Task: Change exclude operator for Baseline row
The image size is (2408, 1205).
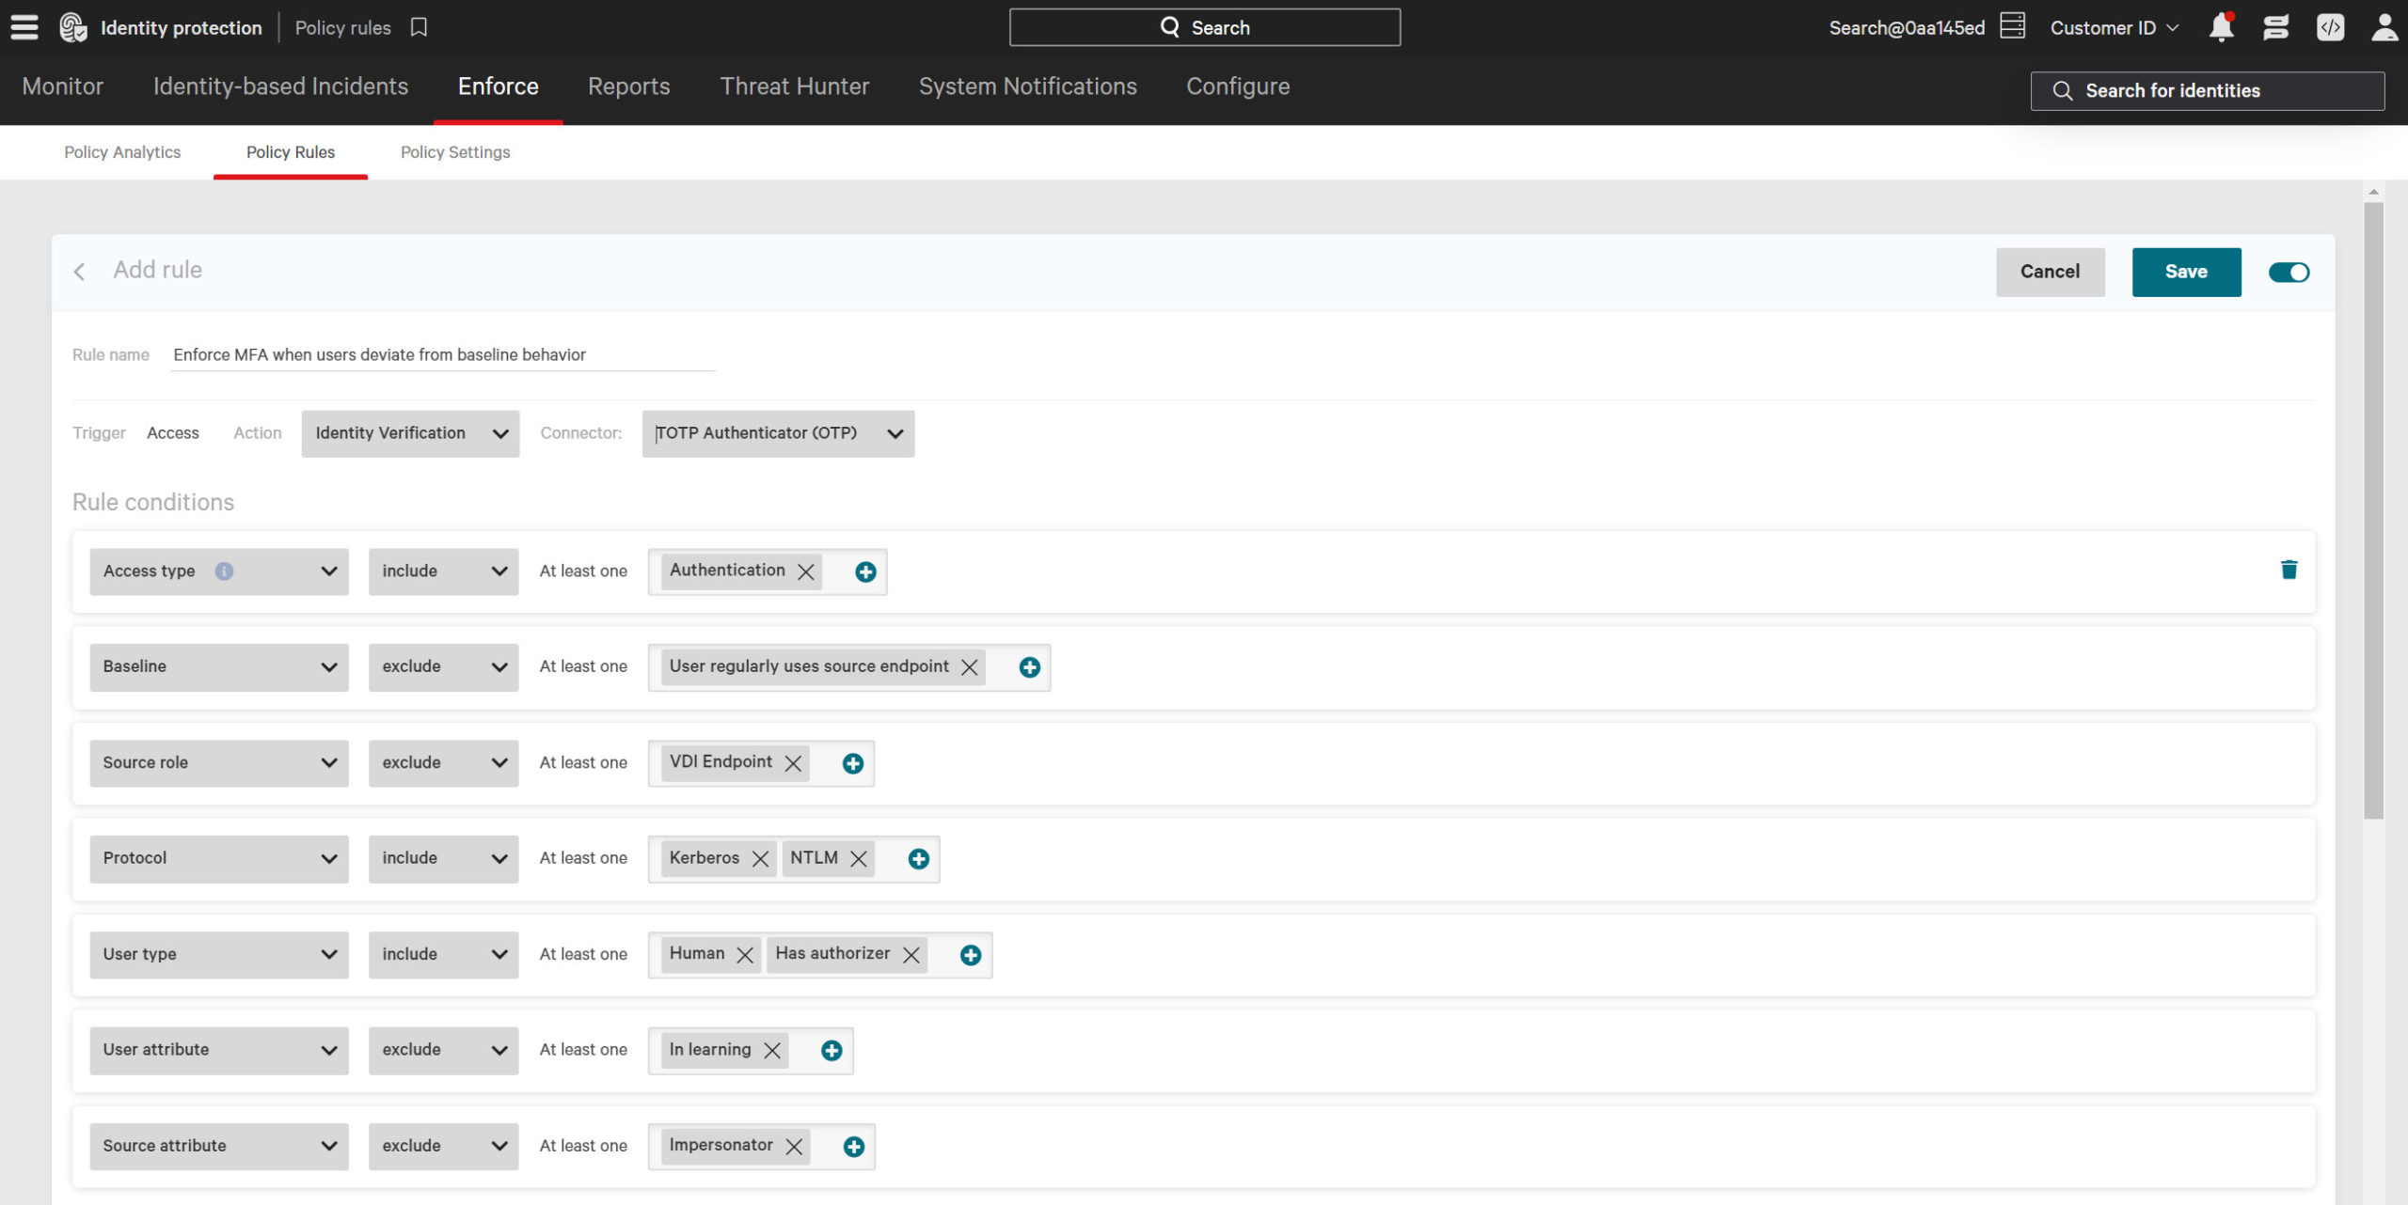Action: [443, 667]
